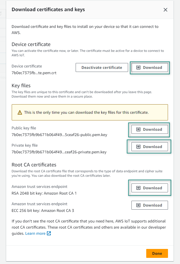The image size is (180, 264).
Task: Download the Amazon Root CA 1 certificate
Action: point(150,188)
